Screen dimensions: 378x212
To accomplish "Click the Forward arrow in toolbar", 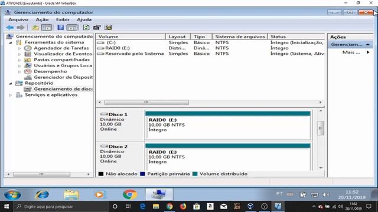I will pos(21,28).
